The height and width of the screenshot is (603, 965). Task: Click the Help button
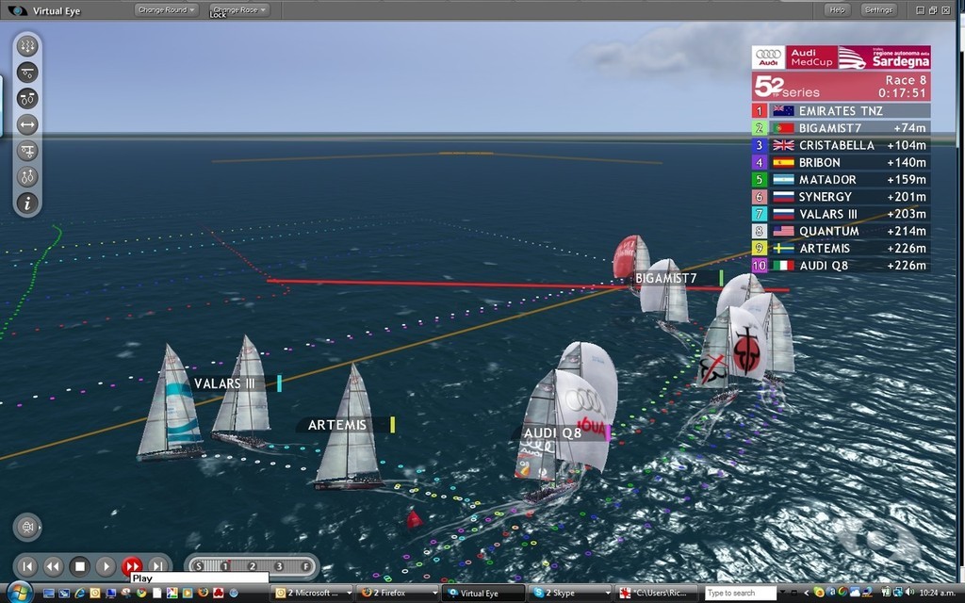click(837, 9)
